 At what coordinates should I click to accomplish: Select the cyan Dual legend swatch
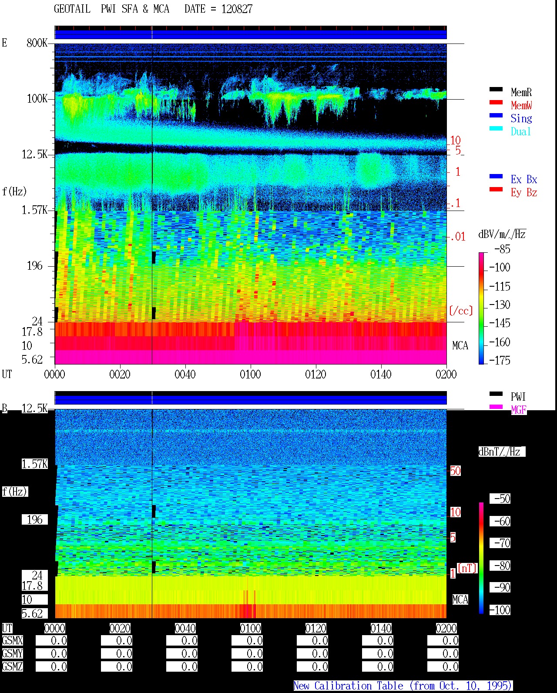pos(496,129)
